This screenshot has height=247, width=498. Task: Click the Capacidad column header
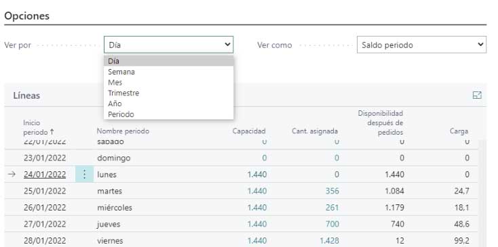tap(249, 131)
